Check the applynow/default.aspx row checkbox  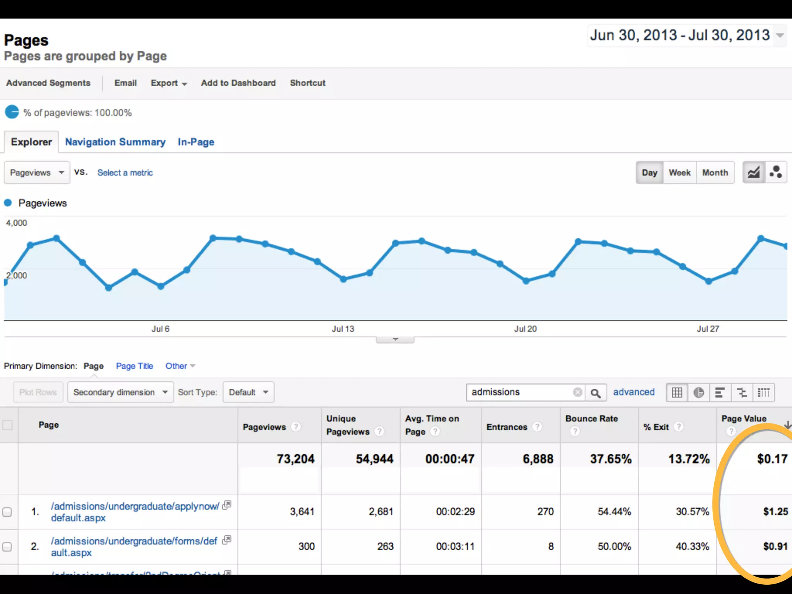point(7,512)
